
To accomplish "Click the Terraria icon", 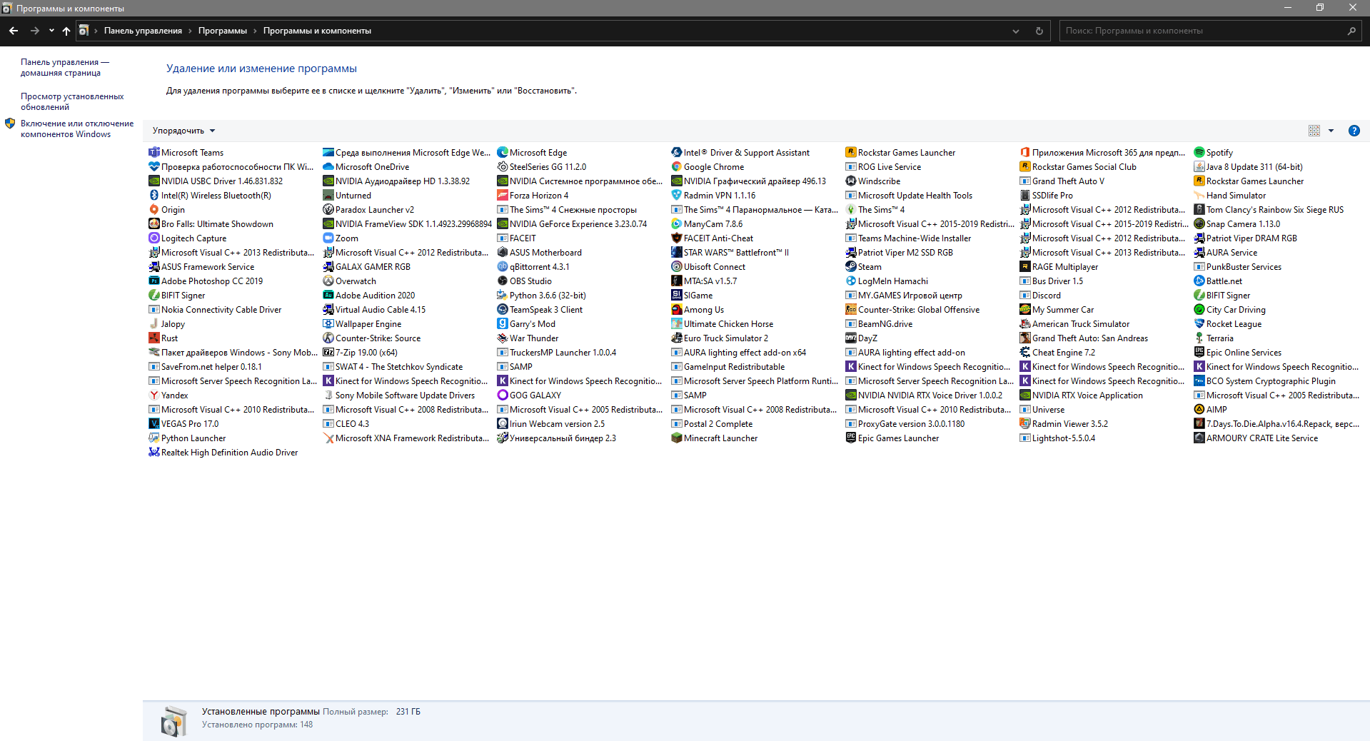I will 1199,338.
